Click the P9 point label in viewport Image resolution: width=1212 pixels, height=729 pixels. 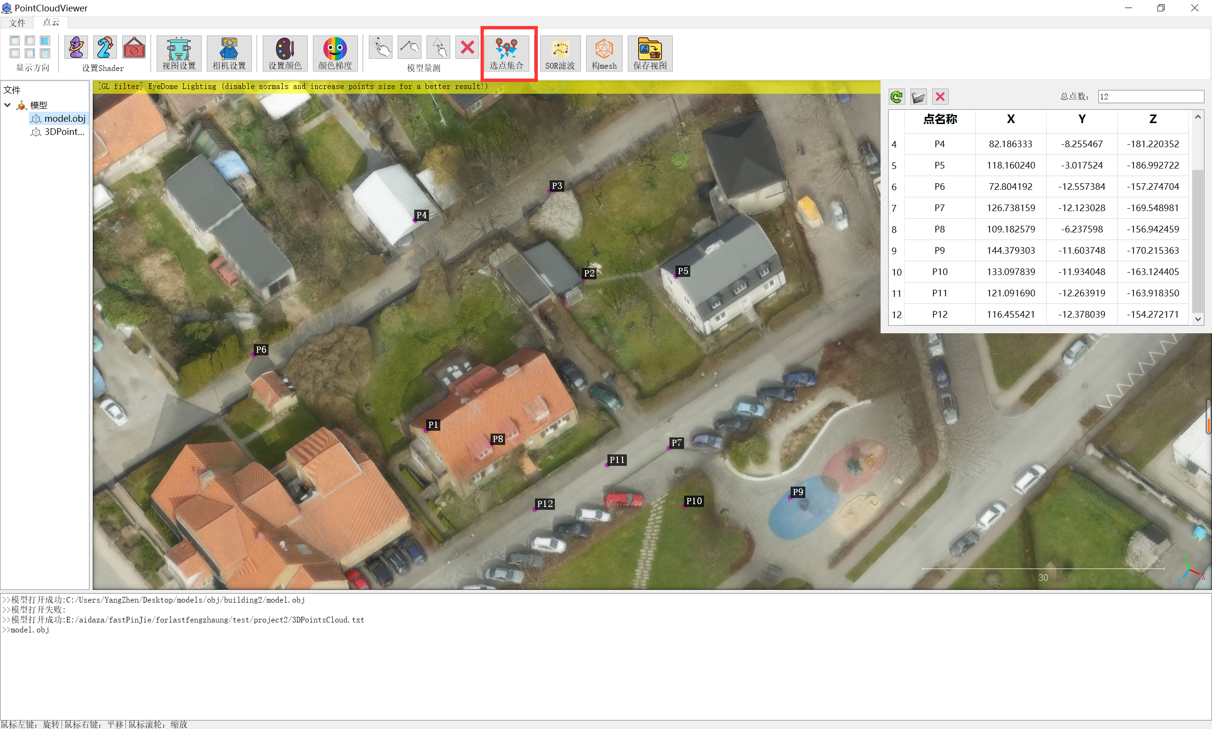point(798,492)
